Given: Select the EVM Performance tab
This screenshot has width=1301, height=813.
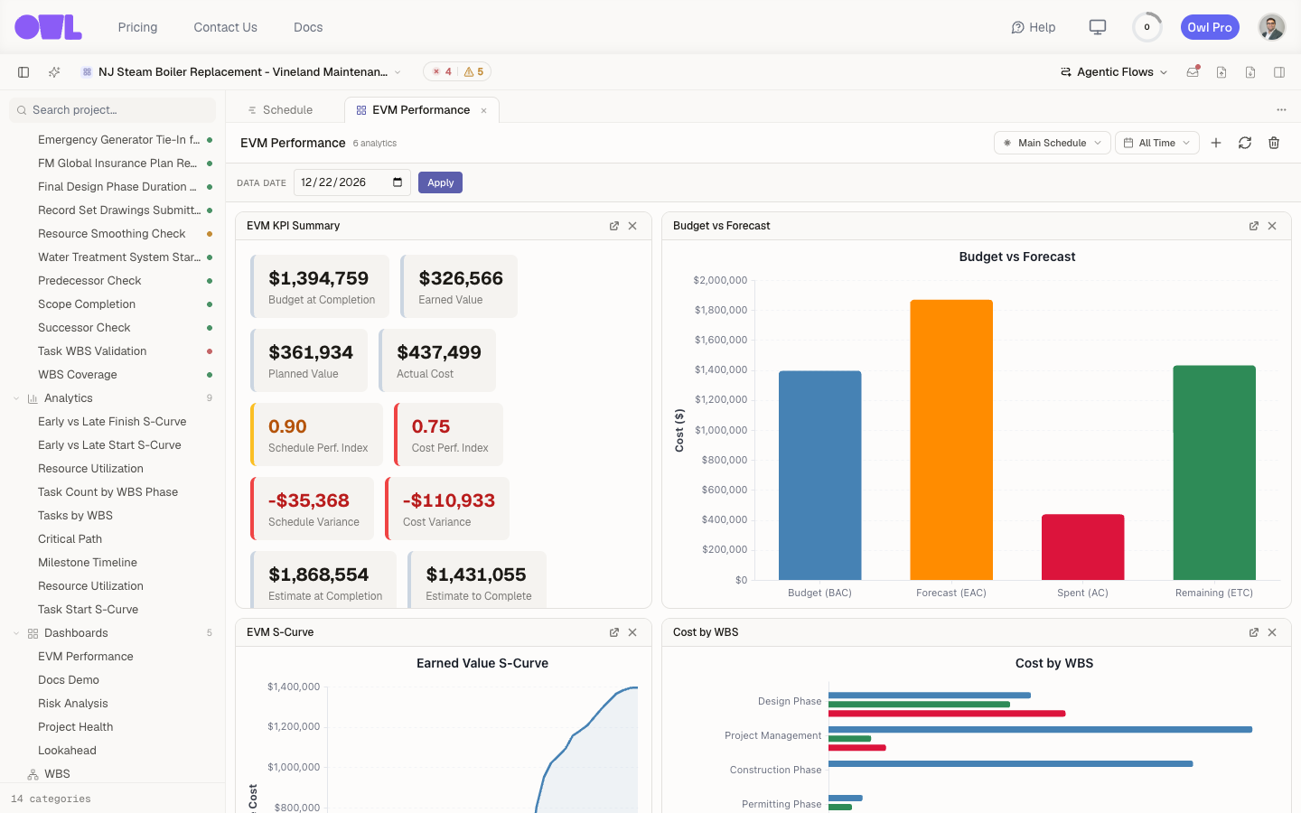Looking at the screenshot, I should (421, 110).
